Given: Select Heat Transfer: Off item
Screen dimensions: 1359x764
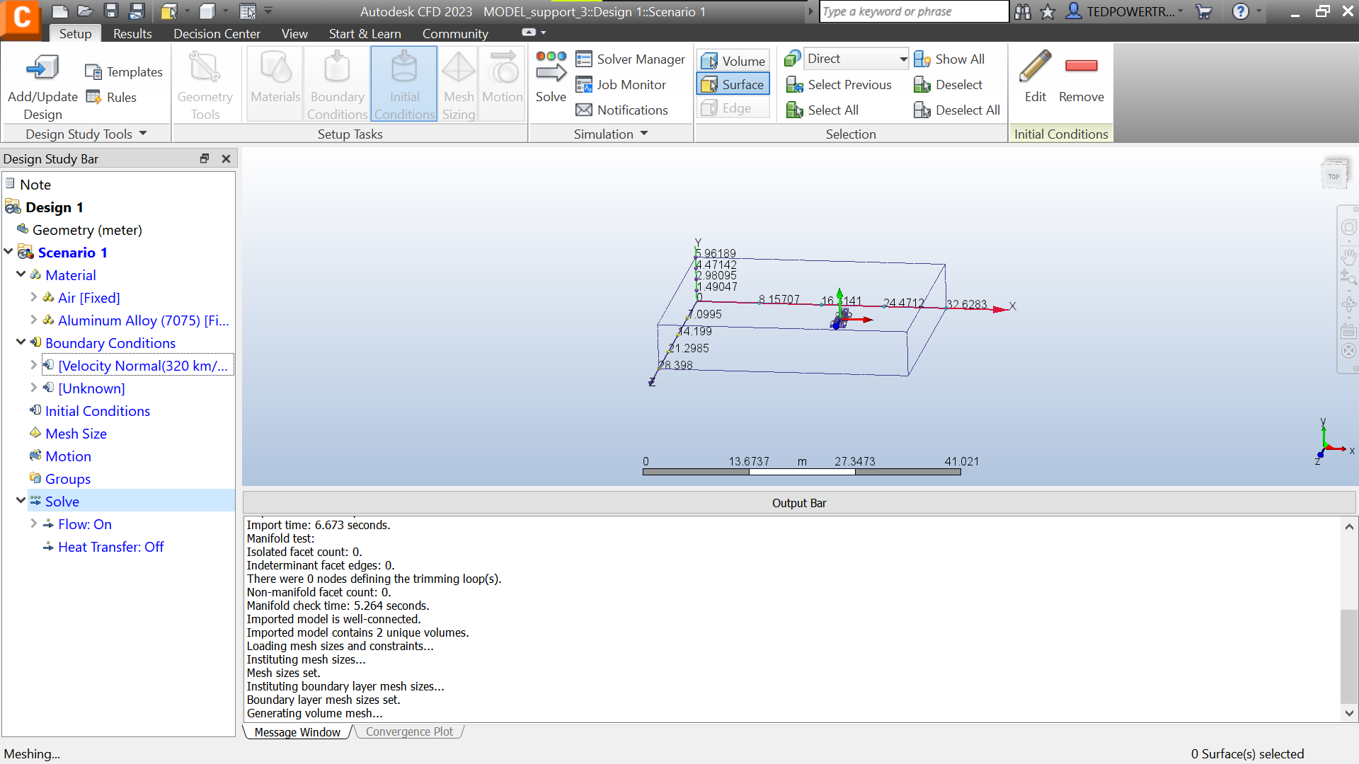Looking at the screenshot, I should [x=110, y=547].
